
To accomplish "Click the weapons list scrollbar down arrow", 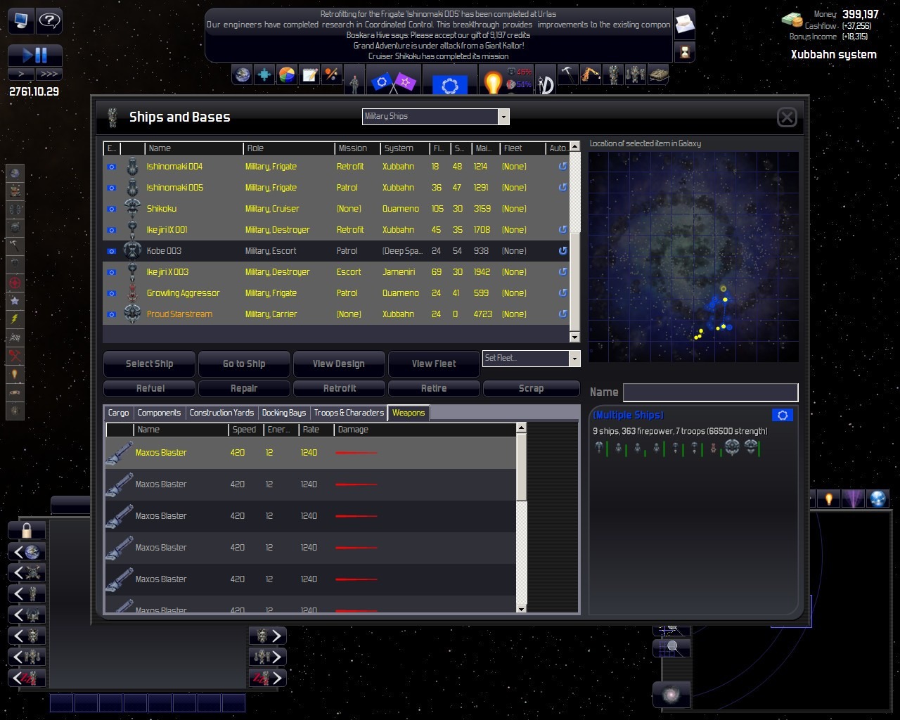I will click(521, 609).
